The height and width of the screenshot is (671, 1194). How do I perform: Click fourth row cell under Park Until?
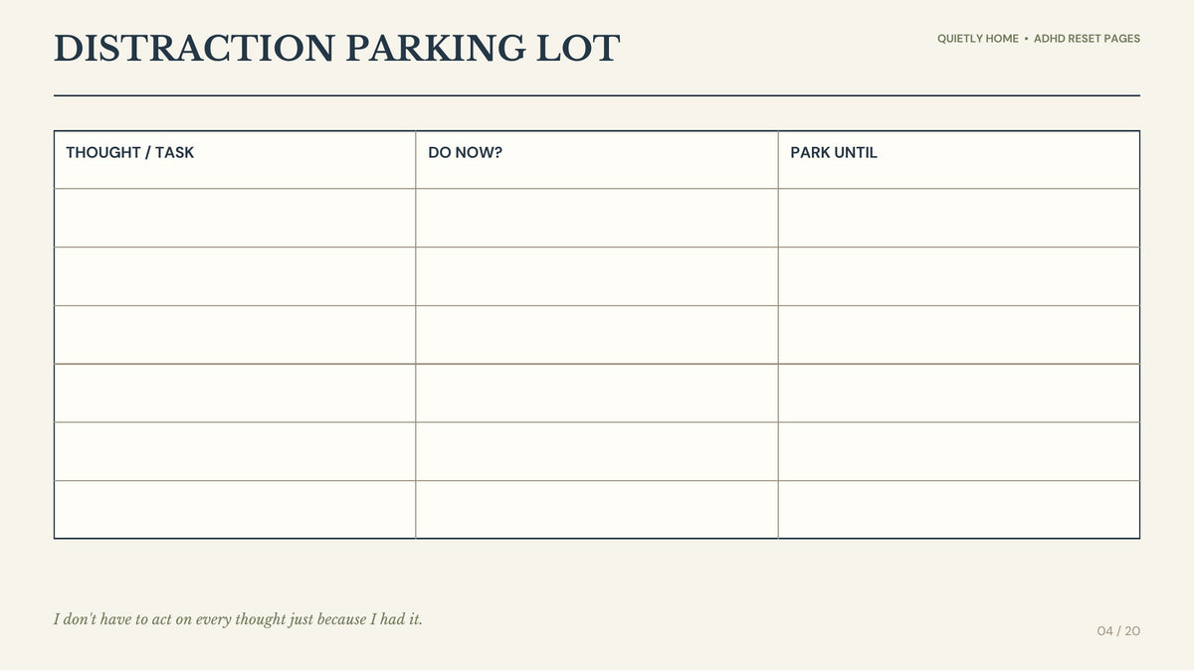pos(959,394)
